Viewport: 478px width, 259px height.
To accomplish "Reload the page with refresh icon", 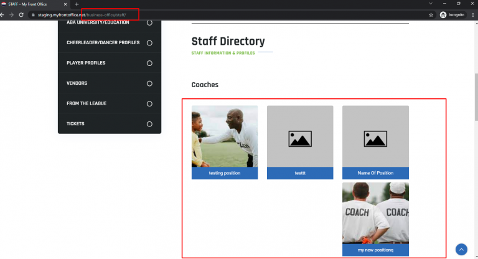I will click(x=21, y=15).
